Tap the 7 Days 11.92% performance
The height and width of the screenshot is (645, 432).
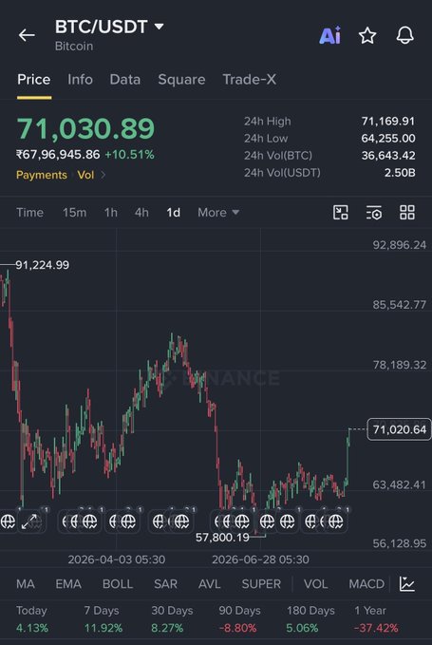[103, 619]
